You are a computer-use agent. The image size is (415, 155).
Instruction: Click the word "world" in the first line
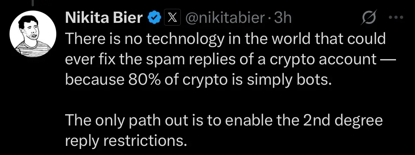(x=274, y=39)
